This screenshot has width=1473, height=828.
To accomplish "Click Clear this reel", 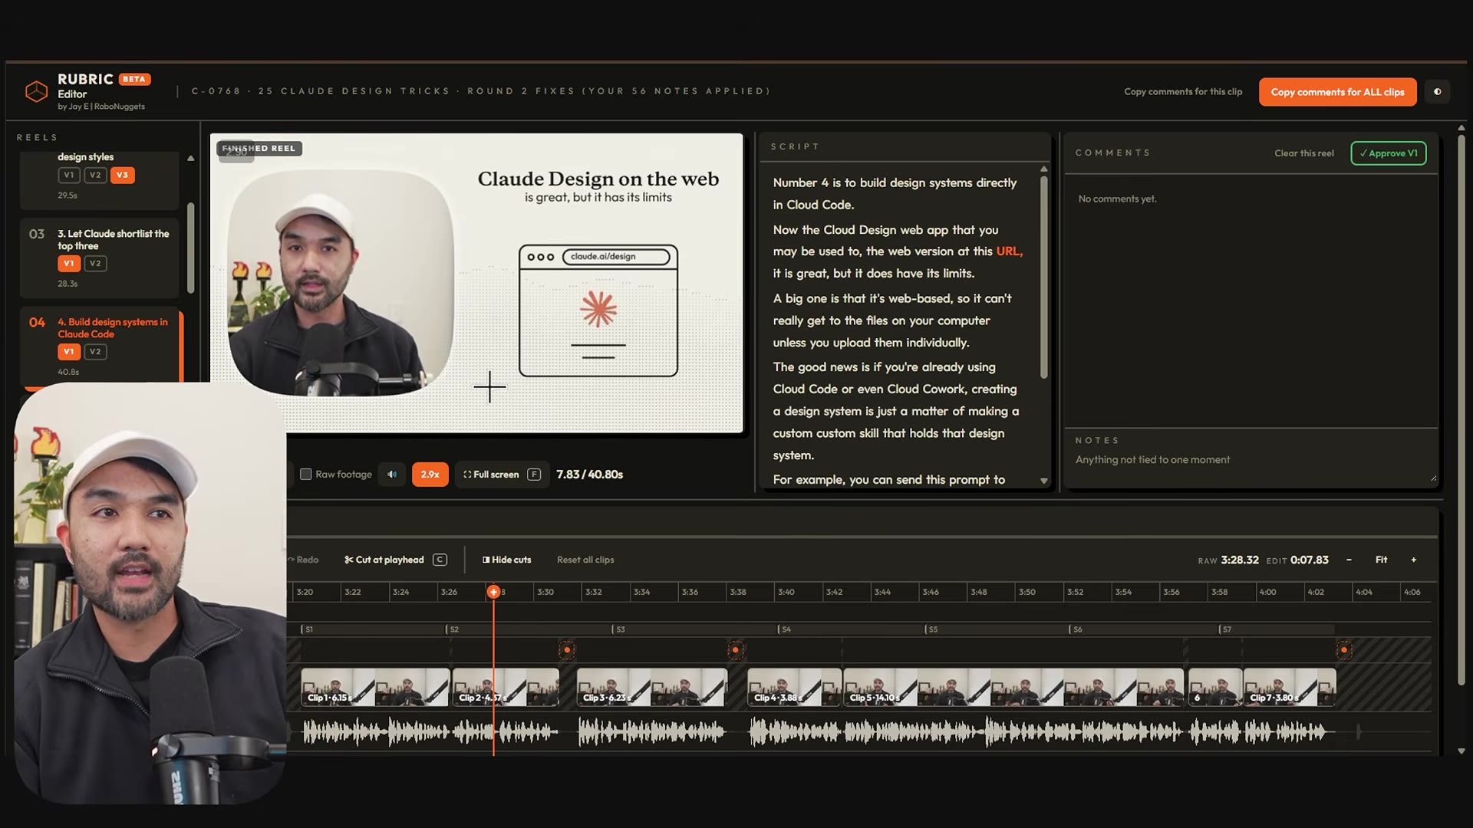I will coord(1303,153).
